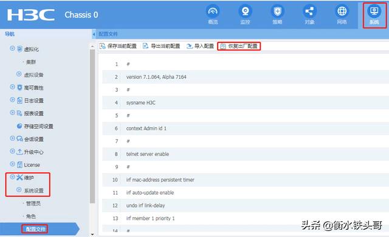This screenshot has width=389, height=237.
Task: Expand the 升级中心 tree node arrow
Action: (x=12, y=151)
